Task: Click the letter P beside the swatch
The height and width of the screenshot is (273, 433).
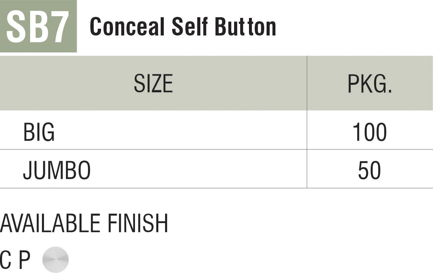Action: 24,260
